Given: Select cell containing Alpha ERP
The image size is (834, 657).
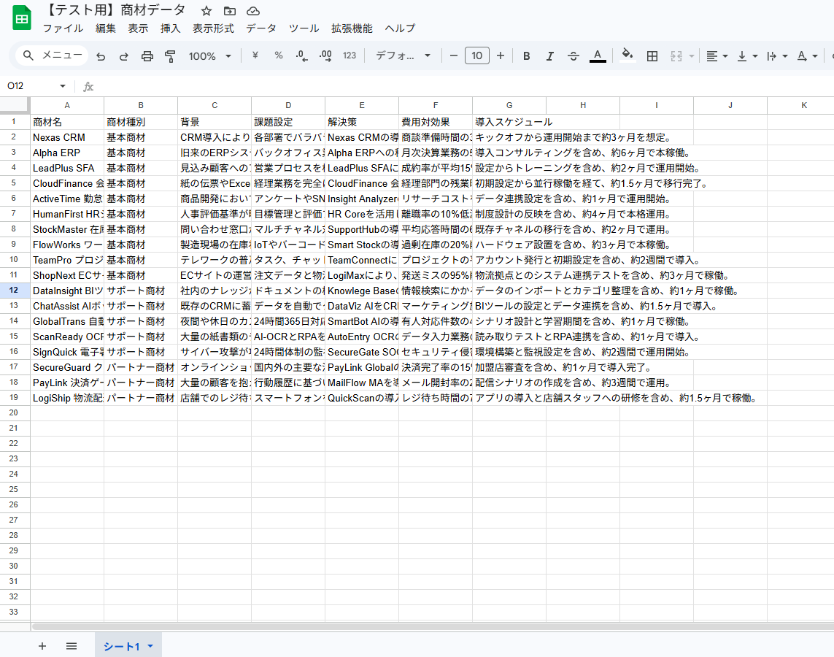Looking at the screenshot, I should point(67,153).
